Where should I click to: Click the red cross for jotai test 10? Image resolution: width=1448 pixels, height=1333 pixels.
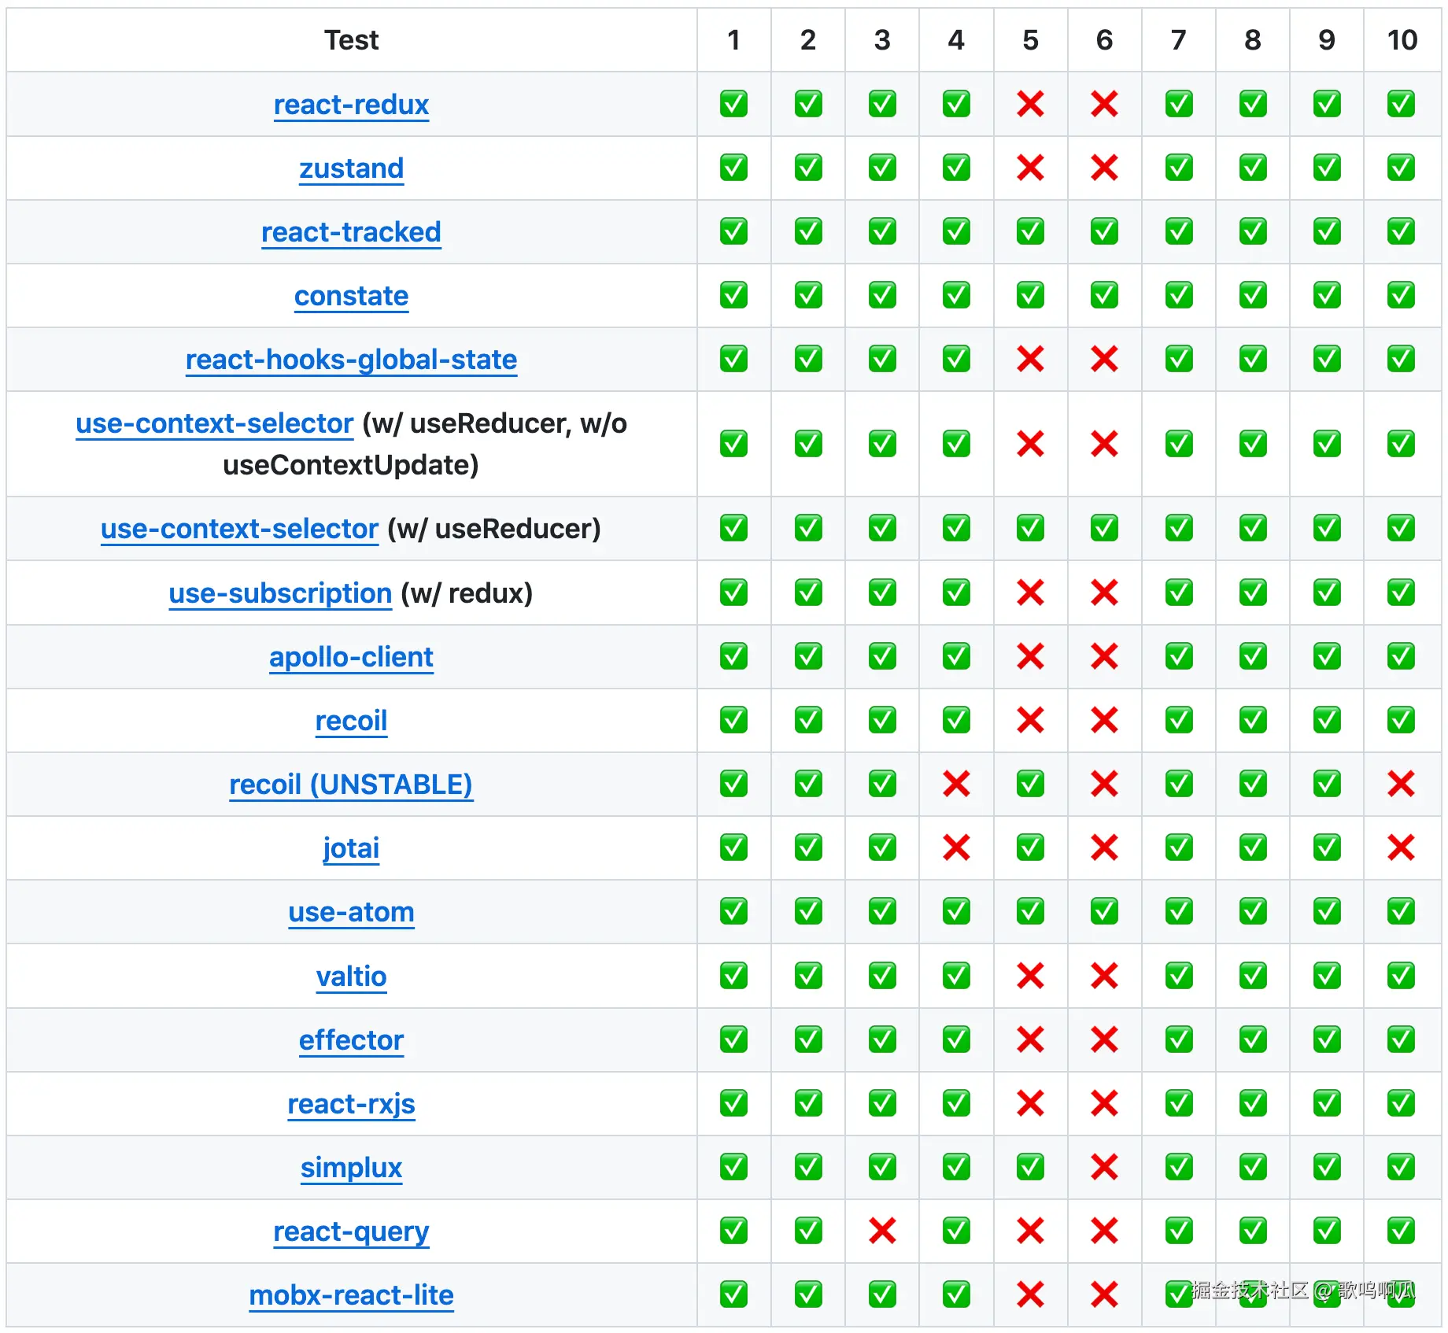pyautogui.click(x=1401, y=847)
